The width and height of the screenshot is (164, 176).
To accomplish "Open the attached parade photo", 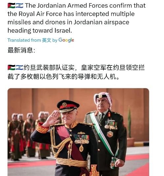I will click(x=78, y=132).
